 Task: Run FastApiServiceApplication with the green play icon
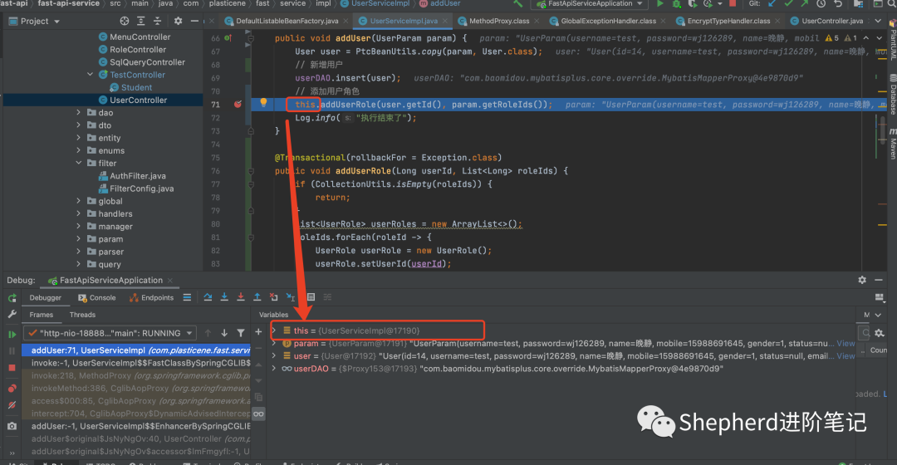tap(660, 3)
